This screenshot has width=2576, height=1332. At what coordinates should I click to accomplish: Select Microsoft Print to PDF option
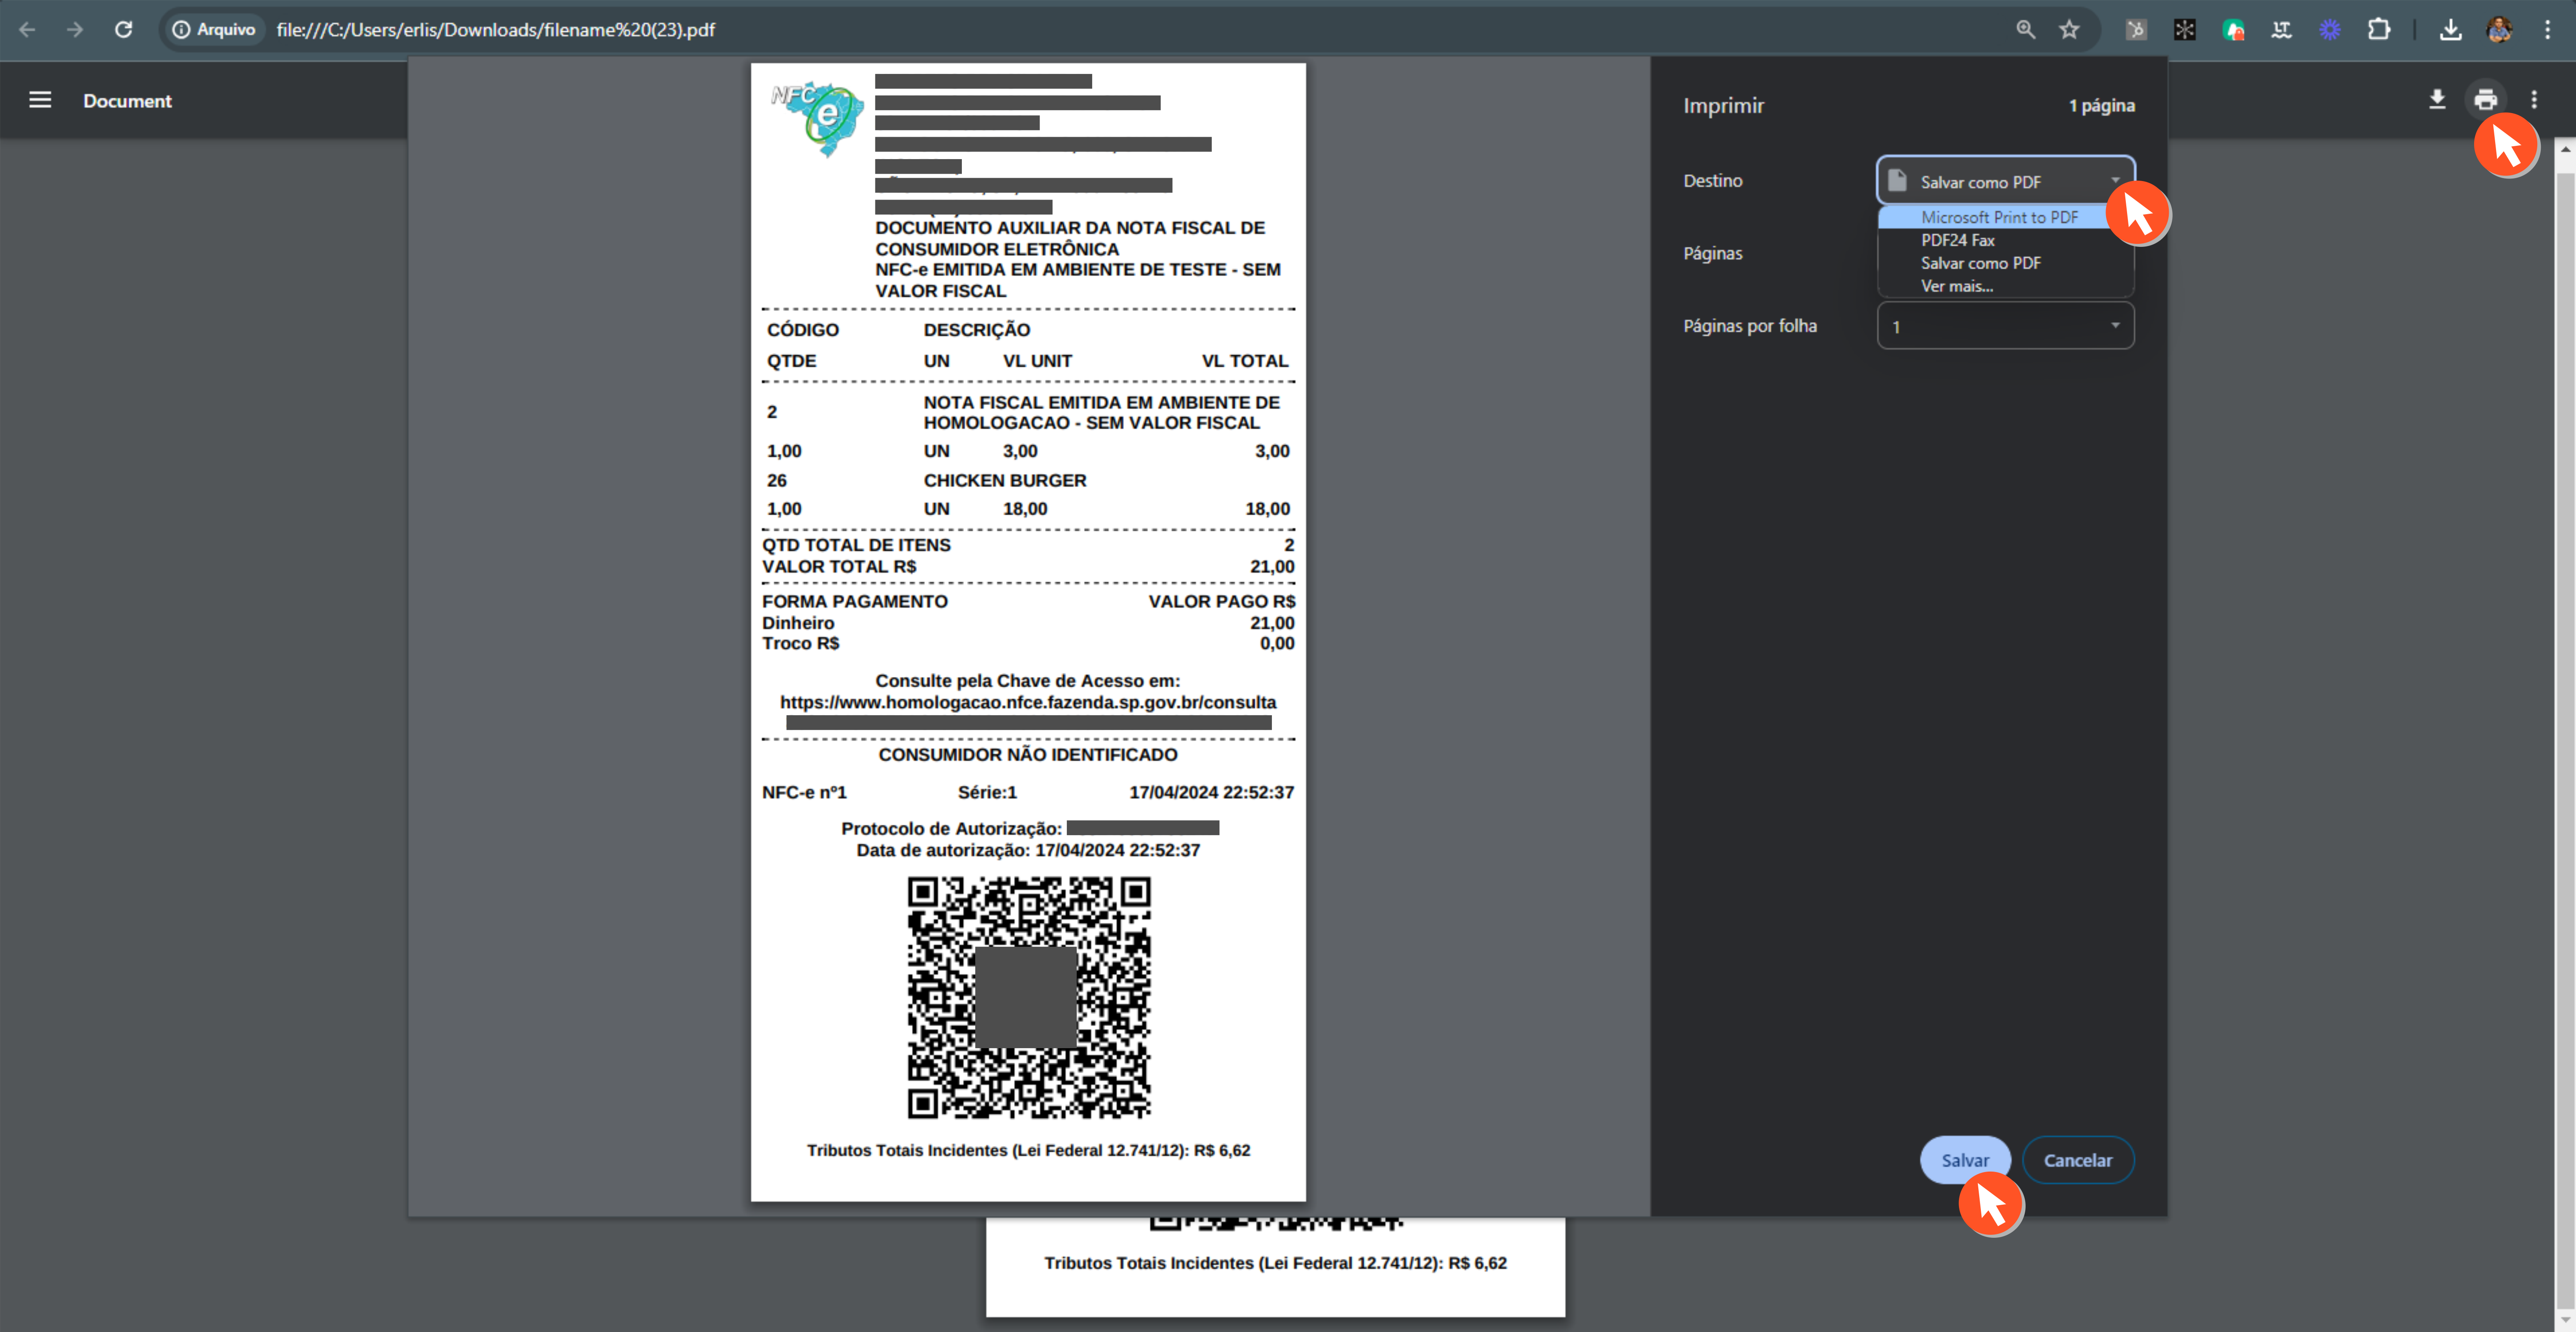1998,217
